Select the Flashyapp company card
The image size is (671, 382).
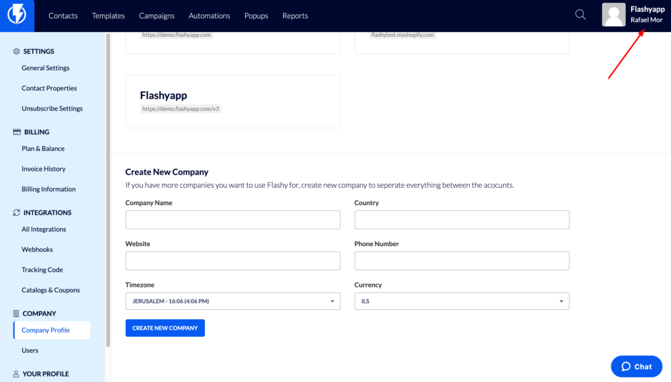233,101
